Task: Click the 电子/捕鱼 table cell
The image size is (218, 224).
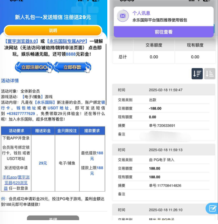Action: (67, 163)
